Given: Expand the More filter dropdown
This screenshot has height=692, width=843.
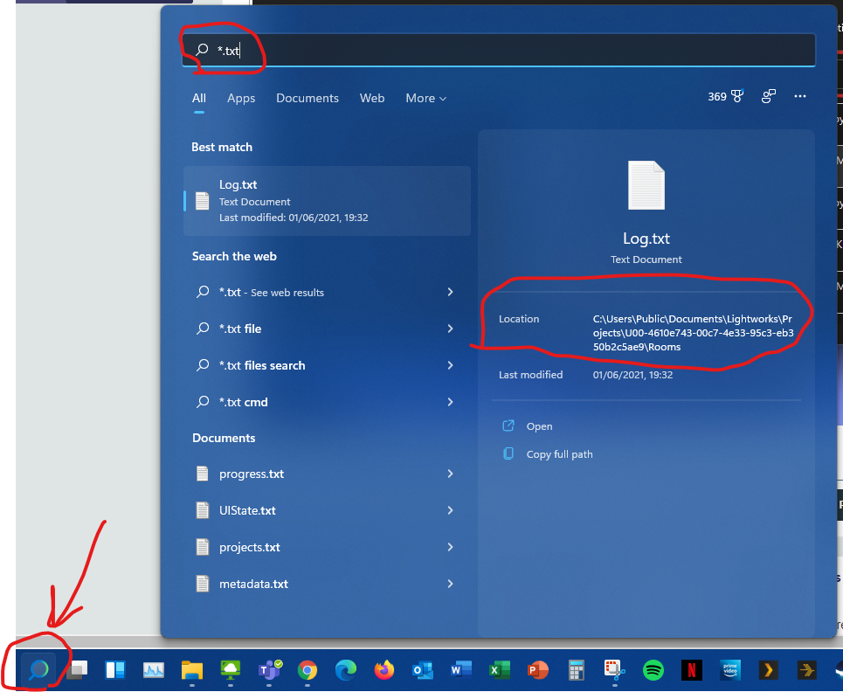Looking at the screenshot, I should [425, 99].
